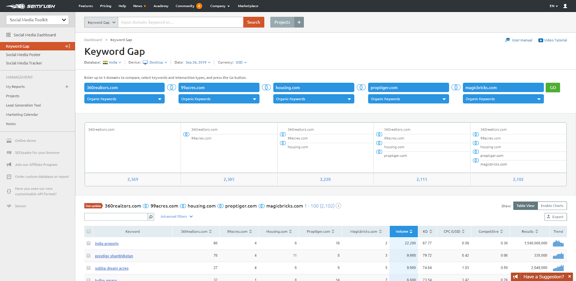Click the user account profile icon
Viewport: 576px width, 281px height.
[x=565, y=6]
